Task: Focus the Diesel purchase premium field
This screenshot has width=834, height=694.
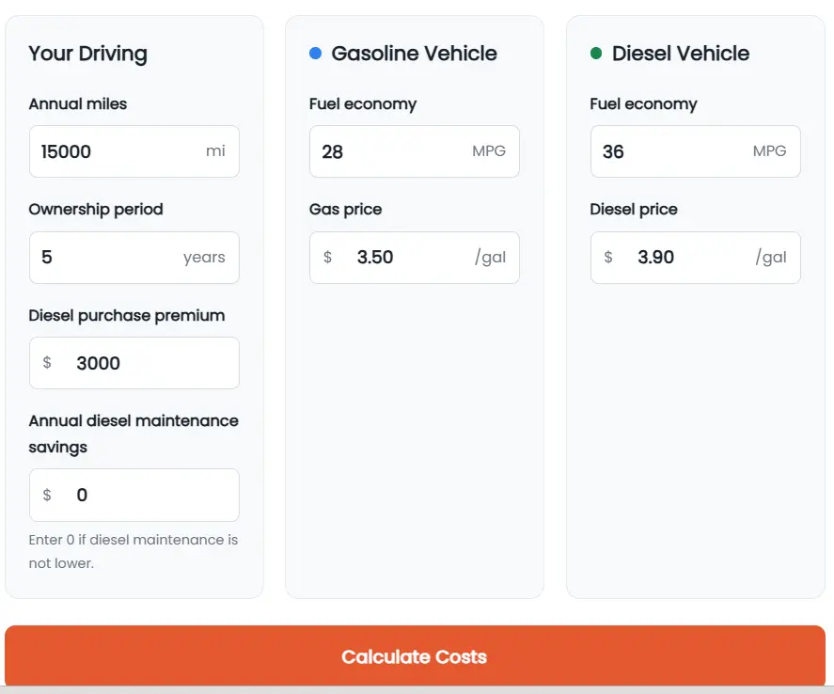Action: point(134,363)
